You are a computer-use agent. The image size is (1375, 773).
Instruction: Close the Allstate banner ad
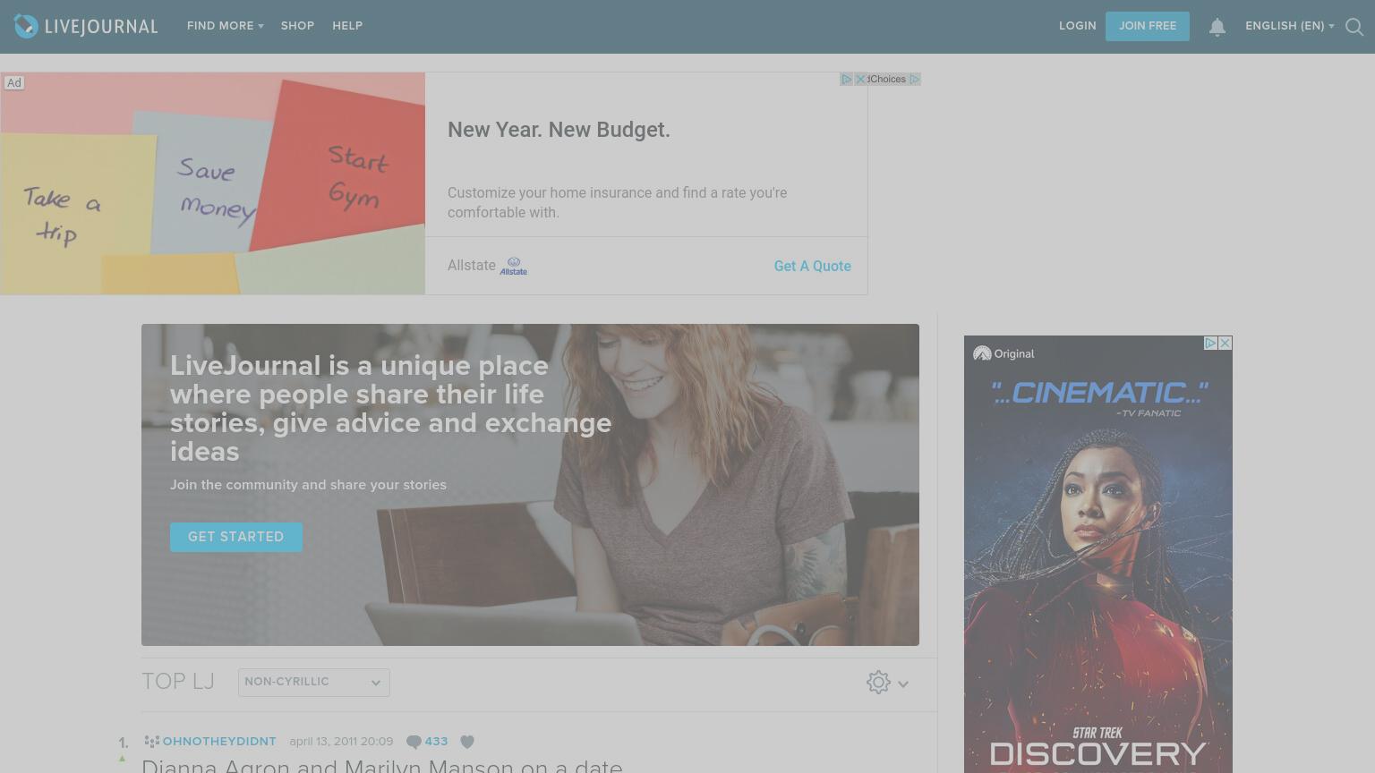coord(860,80)
